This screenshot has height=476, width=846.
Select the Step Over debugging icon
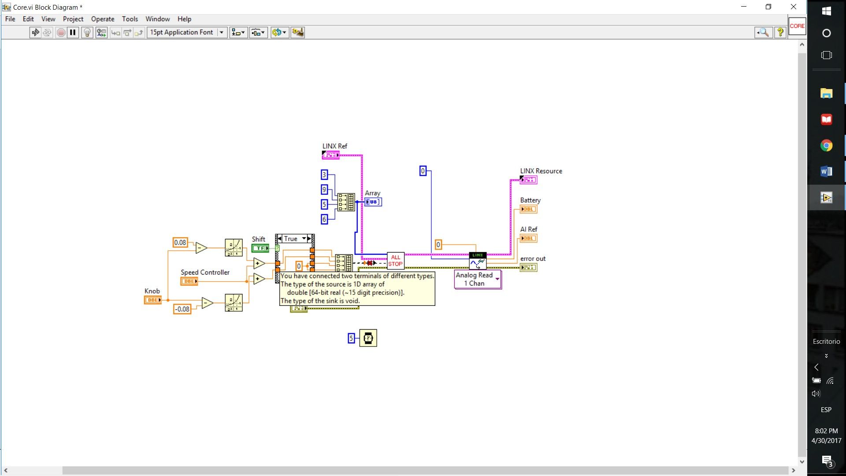click(x=127, y=32)
